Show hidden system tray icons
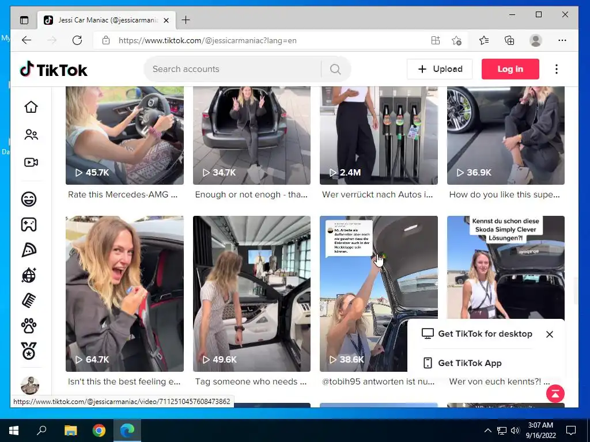The image size is (590, 442). [x=487, y=430]
